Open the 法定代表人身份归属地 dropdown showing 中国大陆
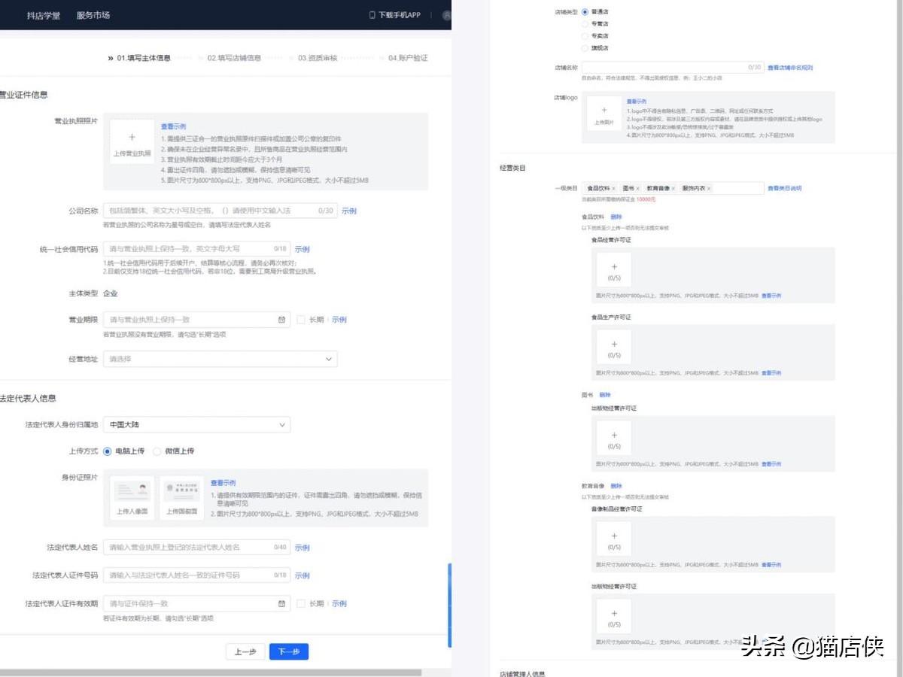Image resolution: width=903 pixels, height=677 pixels. (196, 425)
